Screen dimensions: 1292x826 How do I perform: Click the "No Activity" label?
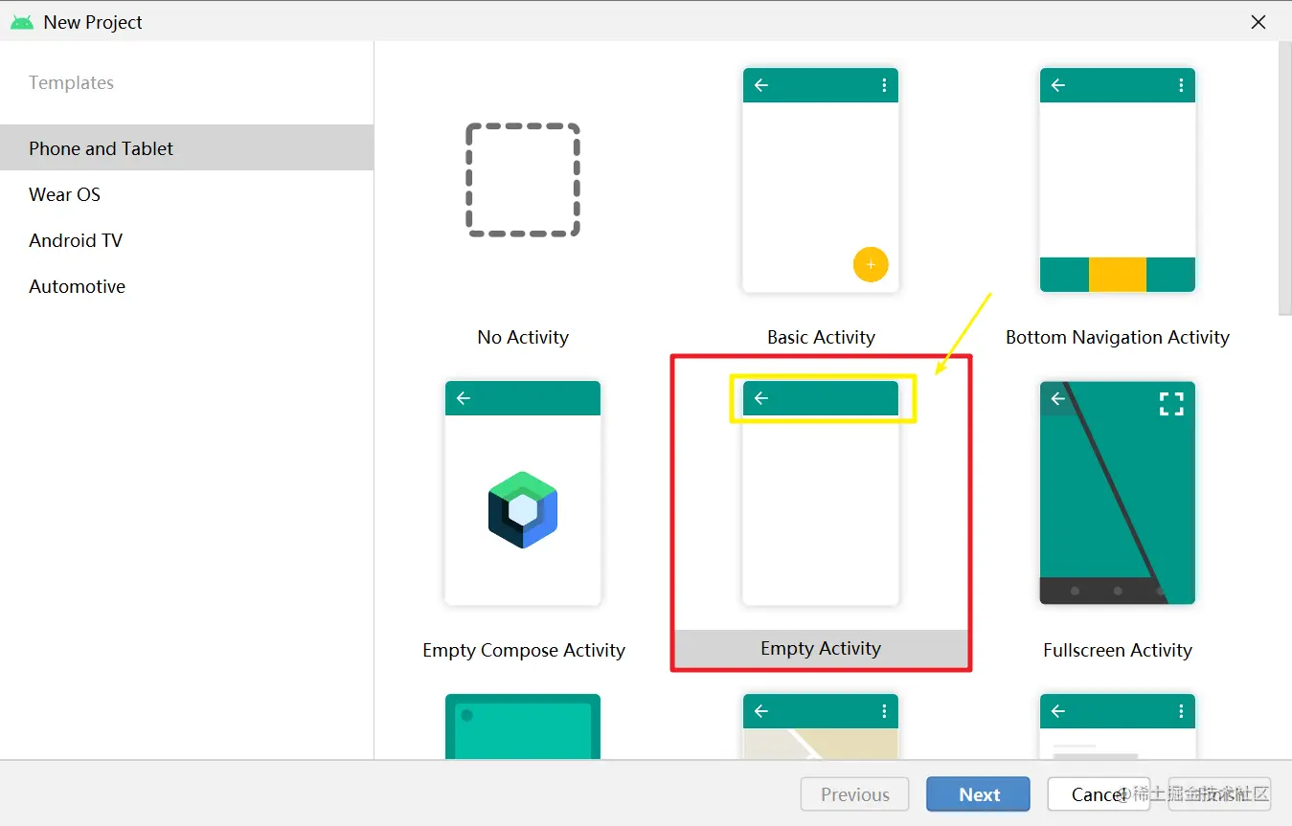point(523,337)
